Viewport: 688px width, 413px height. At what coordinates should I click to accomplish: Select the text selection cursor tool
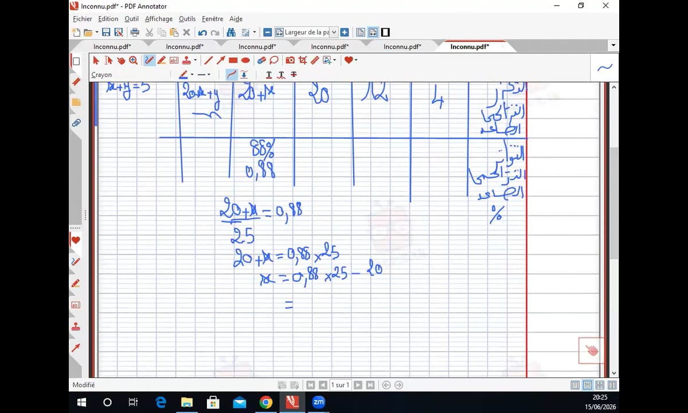109,60
